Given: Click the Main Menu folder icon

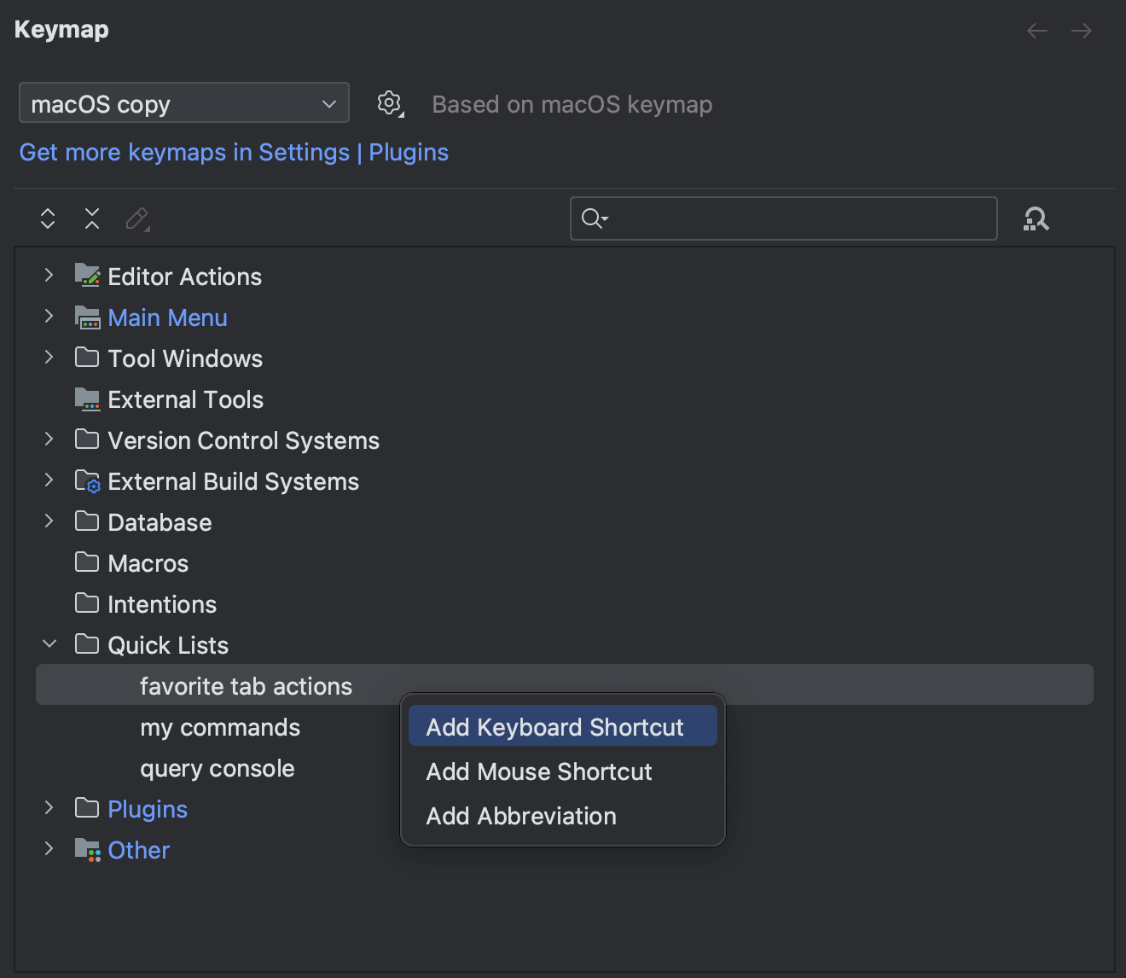Looking at the screenshot, I should click(88, 317).
